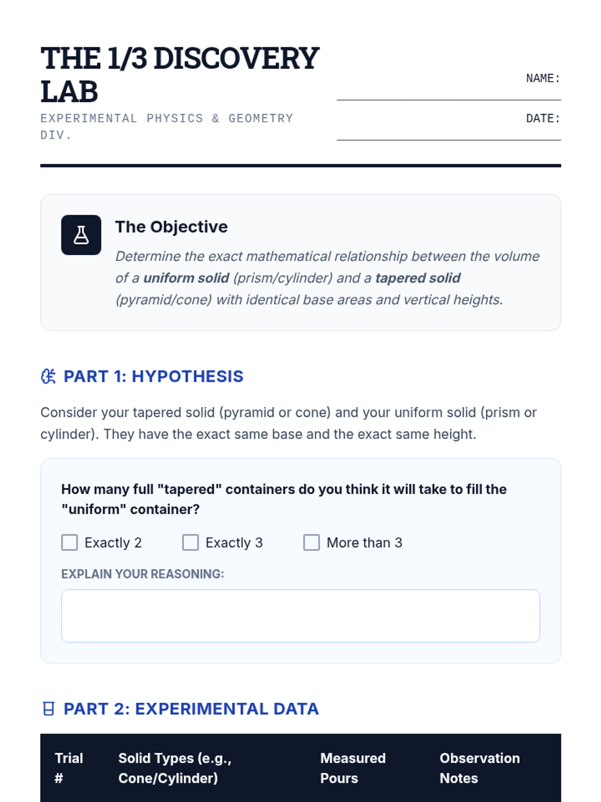Click the tapered containers question text
This screenshot has width=601, height=802.
(284, 499)
